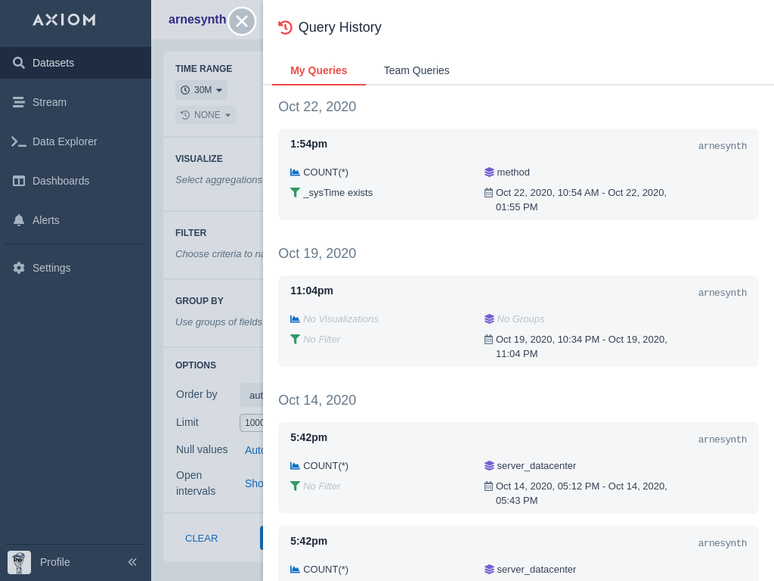Click the Axiom logo in sidebar
This screenshot has width=774, height=581.
click(x=64, y=20)
